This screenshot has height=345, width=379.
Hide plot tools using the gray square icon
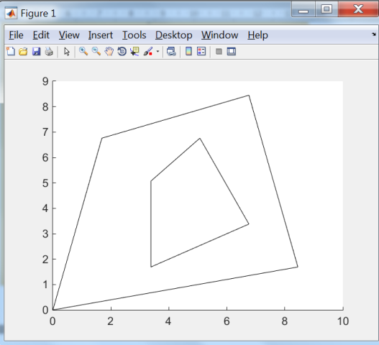click(219, 52)
